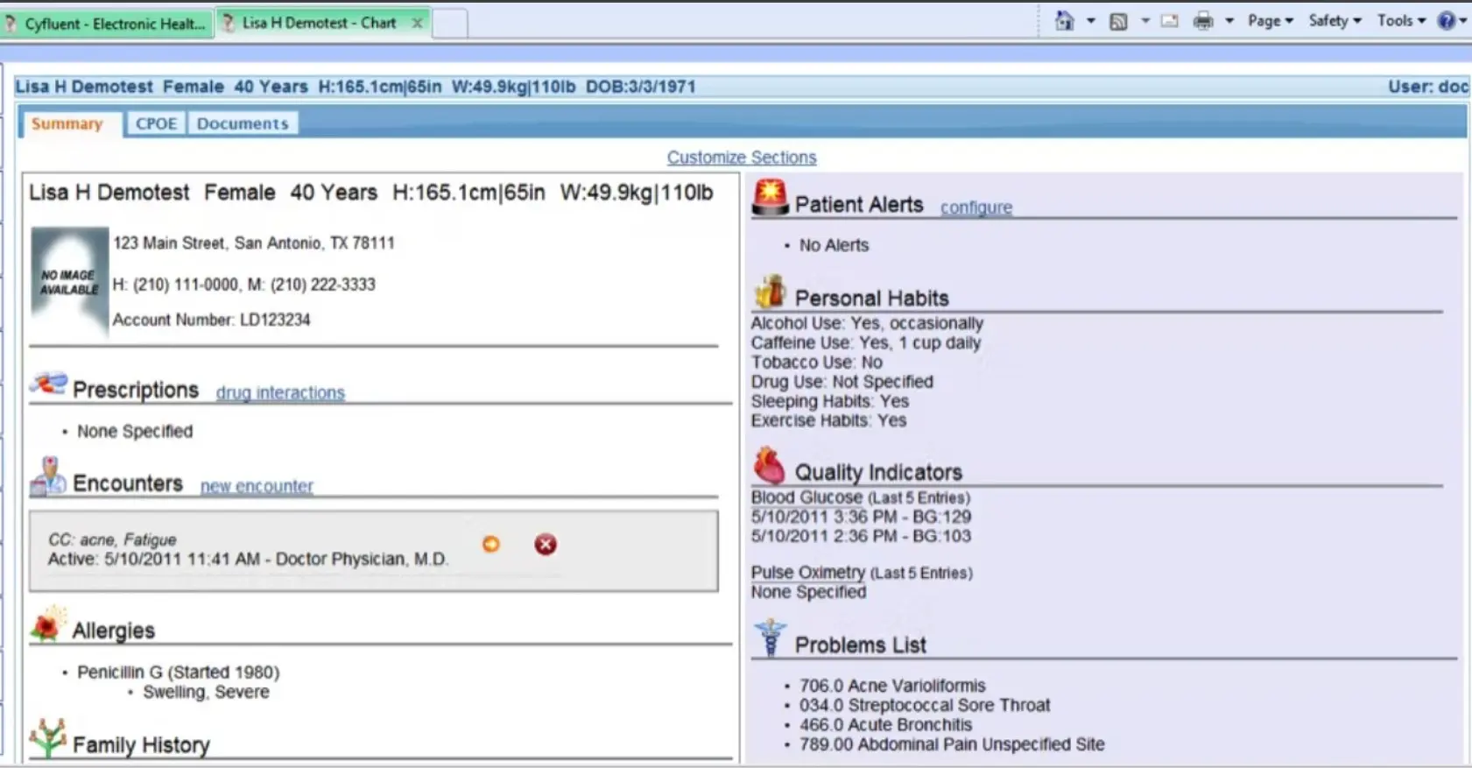
Task: Click the new encounter link
Action: [x=257, y=486]
